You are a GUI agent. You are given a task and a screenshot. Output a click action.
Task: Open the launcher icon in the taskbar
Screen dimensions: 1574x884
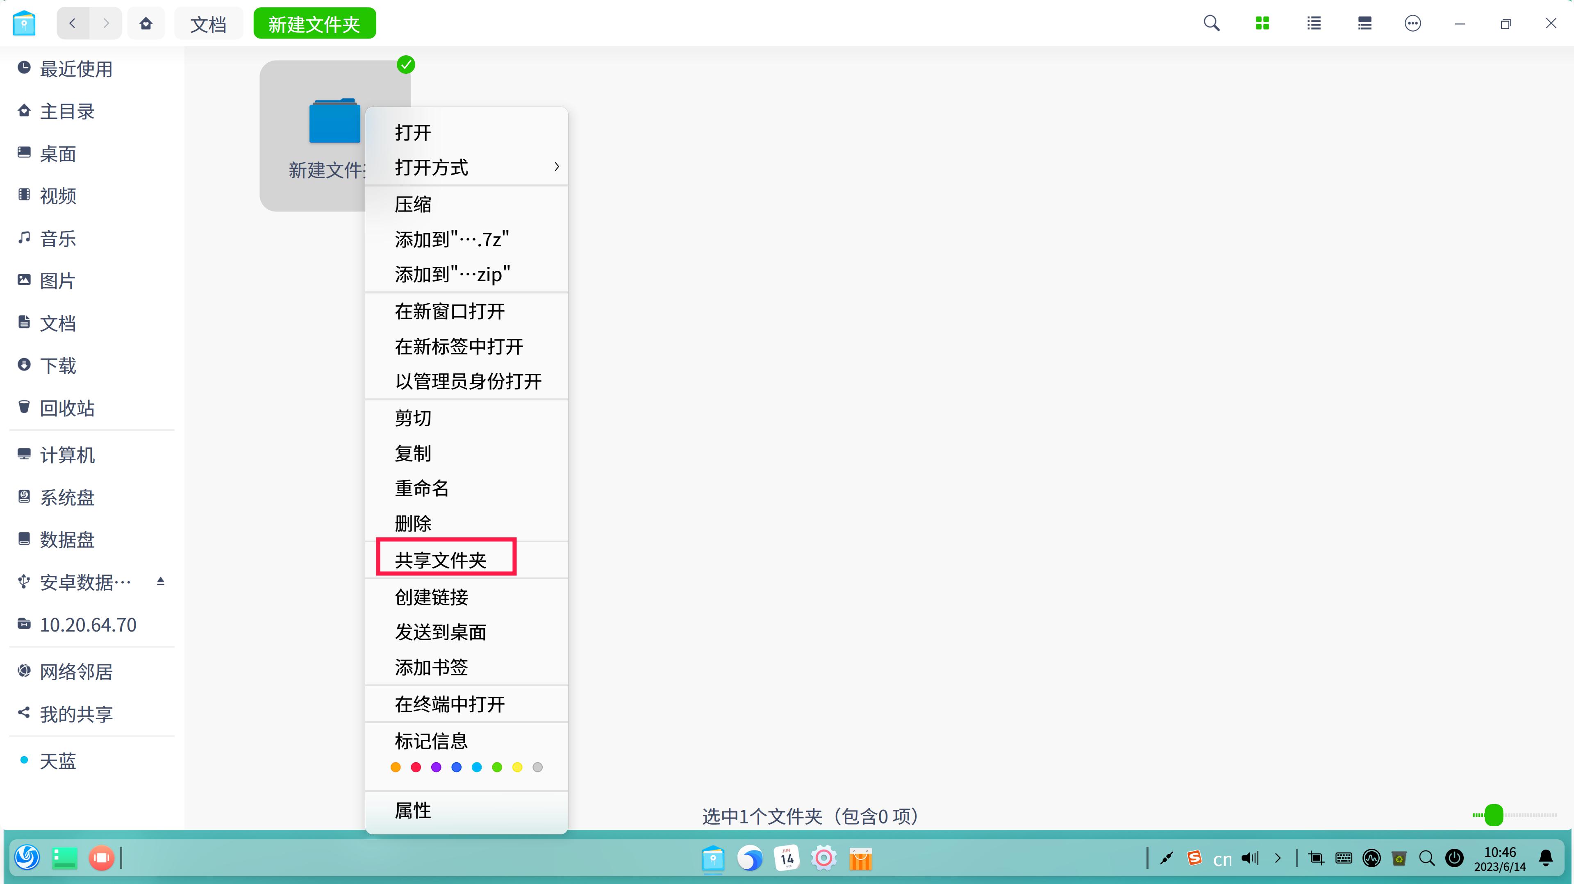click(x=27, y=858)
